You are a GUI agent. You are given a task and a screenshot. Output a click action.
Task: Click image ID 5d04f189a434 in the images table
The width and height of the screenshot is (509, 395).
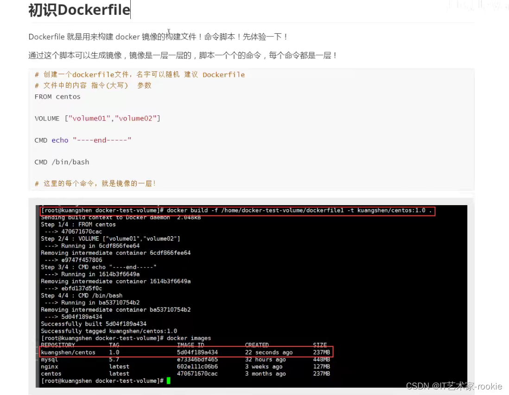(197, 352)
